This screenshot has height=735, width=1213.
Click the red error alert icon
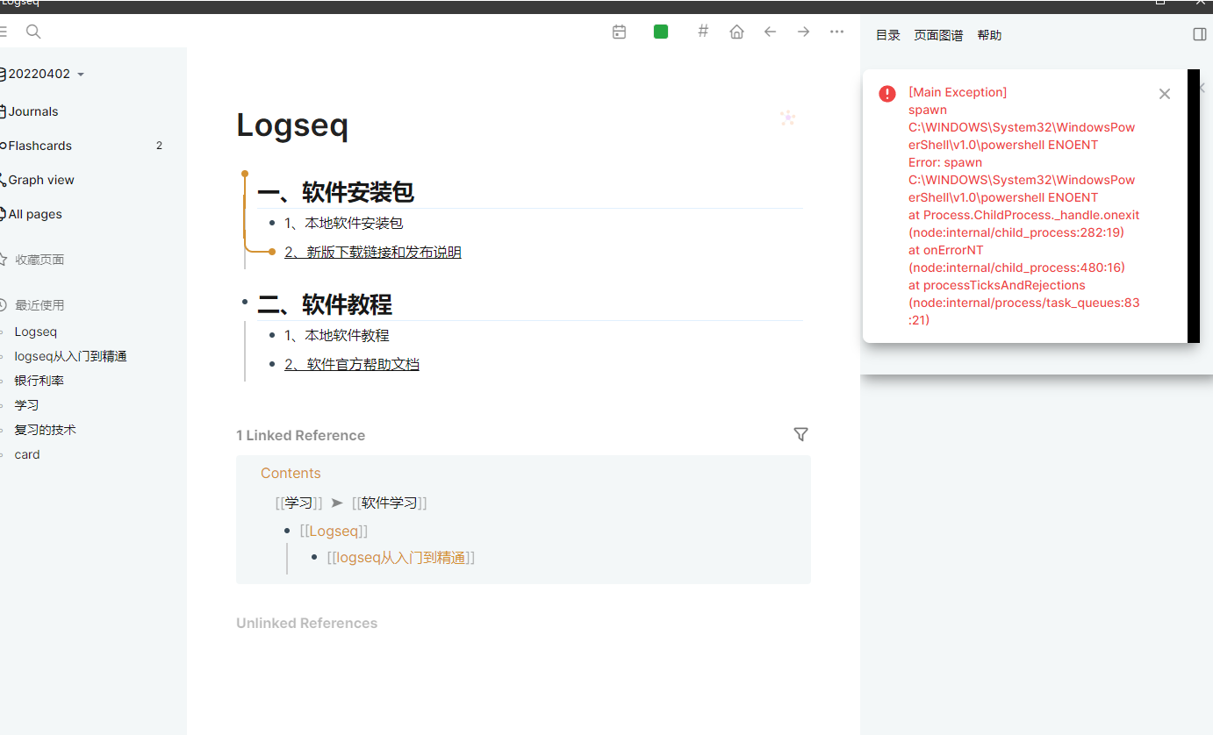click(x=887, y=94)
